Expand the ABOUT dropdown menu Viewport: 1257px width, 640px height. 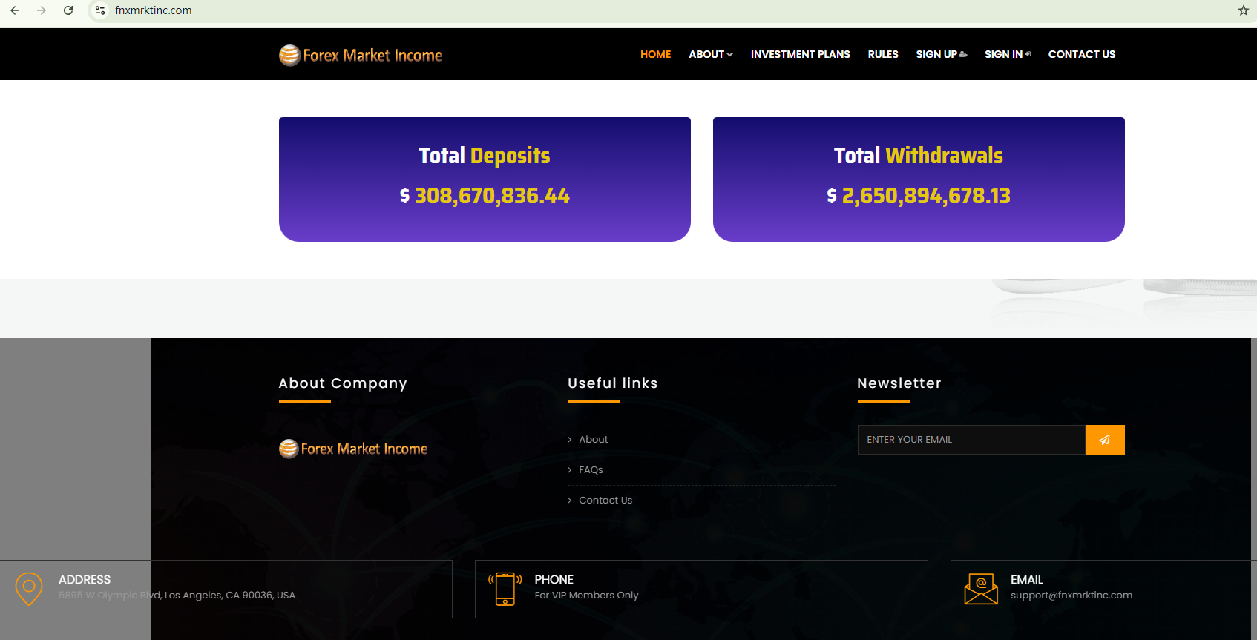(x=711, y=54)
